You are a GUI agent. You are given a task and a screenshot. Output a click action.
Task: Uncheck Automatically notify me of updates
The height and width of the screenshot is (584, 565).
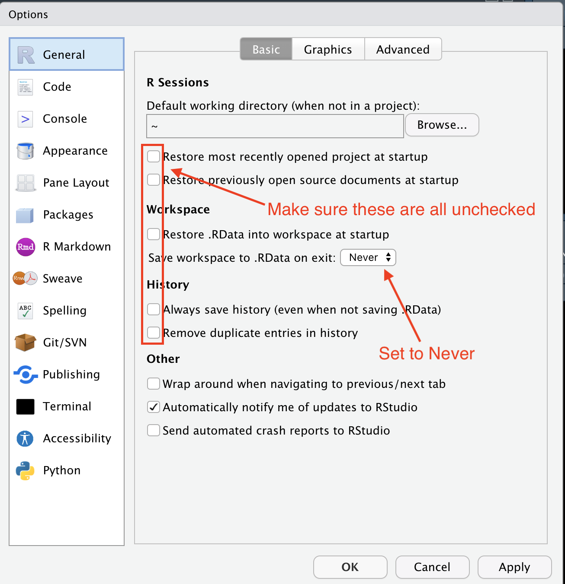point(154,407)
